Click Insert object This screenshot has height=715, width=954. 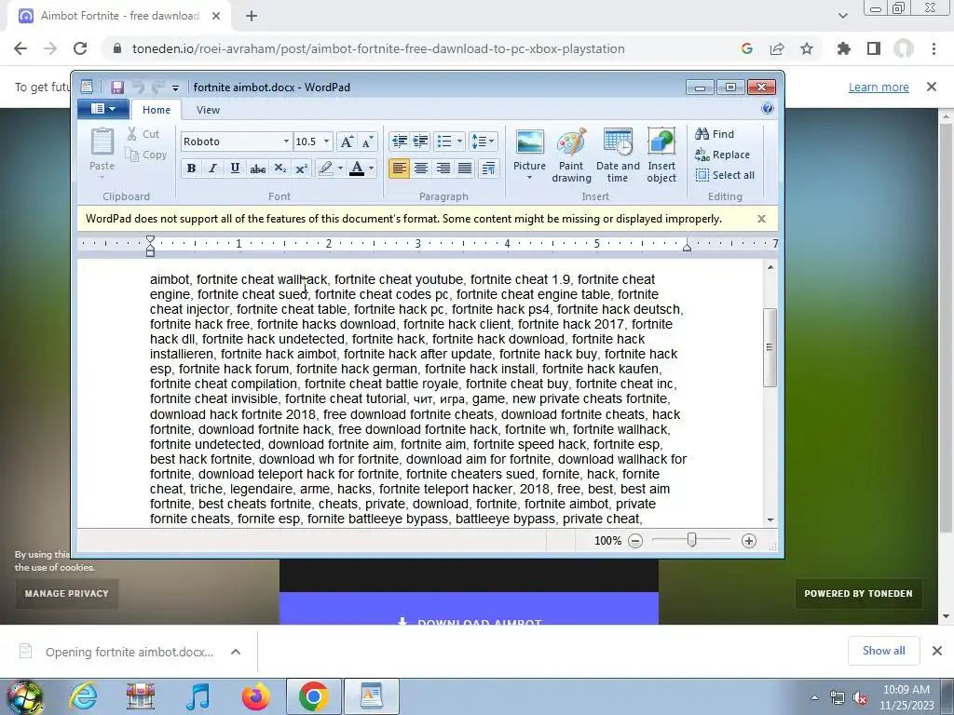(x=661, y=155)
